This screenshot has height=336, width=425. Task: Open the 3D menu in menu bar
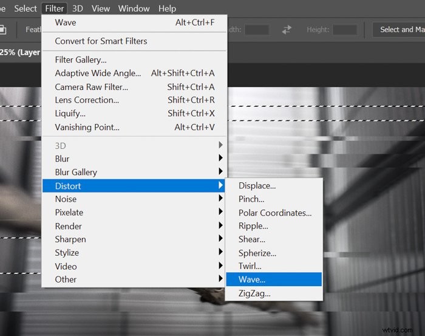(78, 9)
